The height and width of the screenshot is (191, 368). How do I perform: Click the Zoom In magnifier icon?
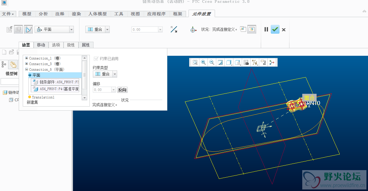click(x=203, y=62)
